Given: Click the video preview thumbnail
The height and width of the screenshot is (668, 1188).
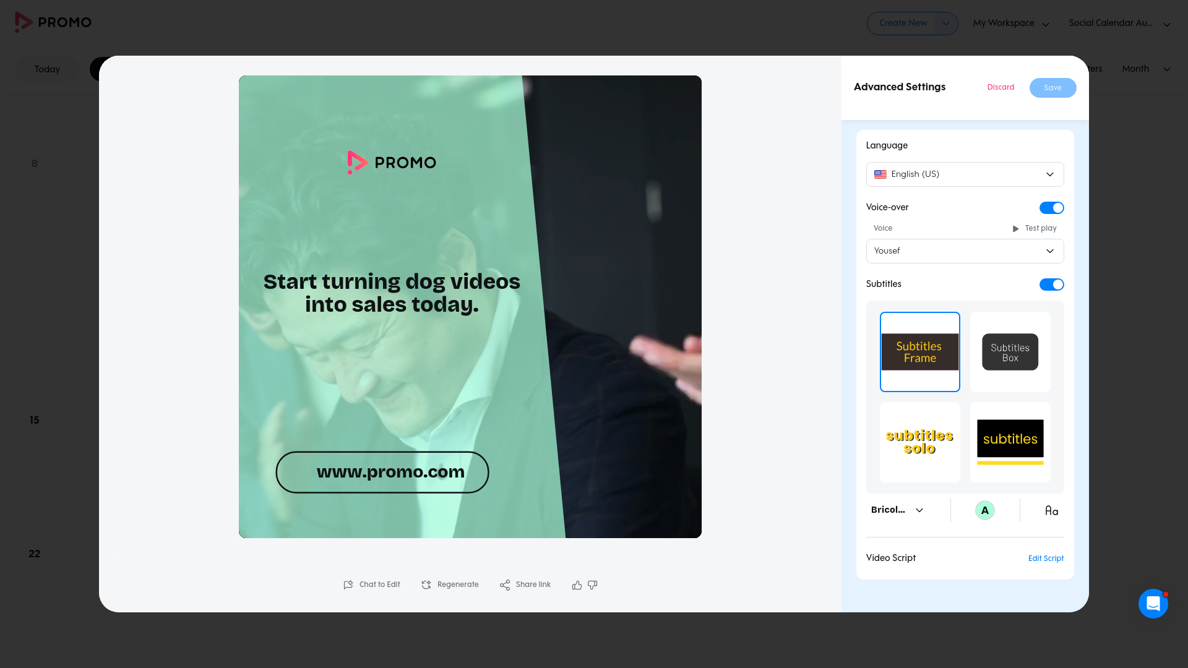Looking at the screenshot, I should coord(470,307).
